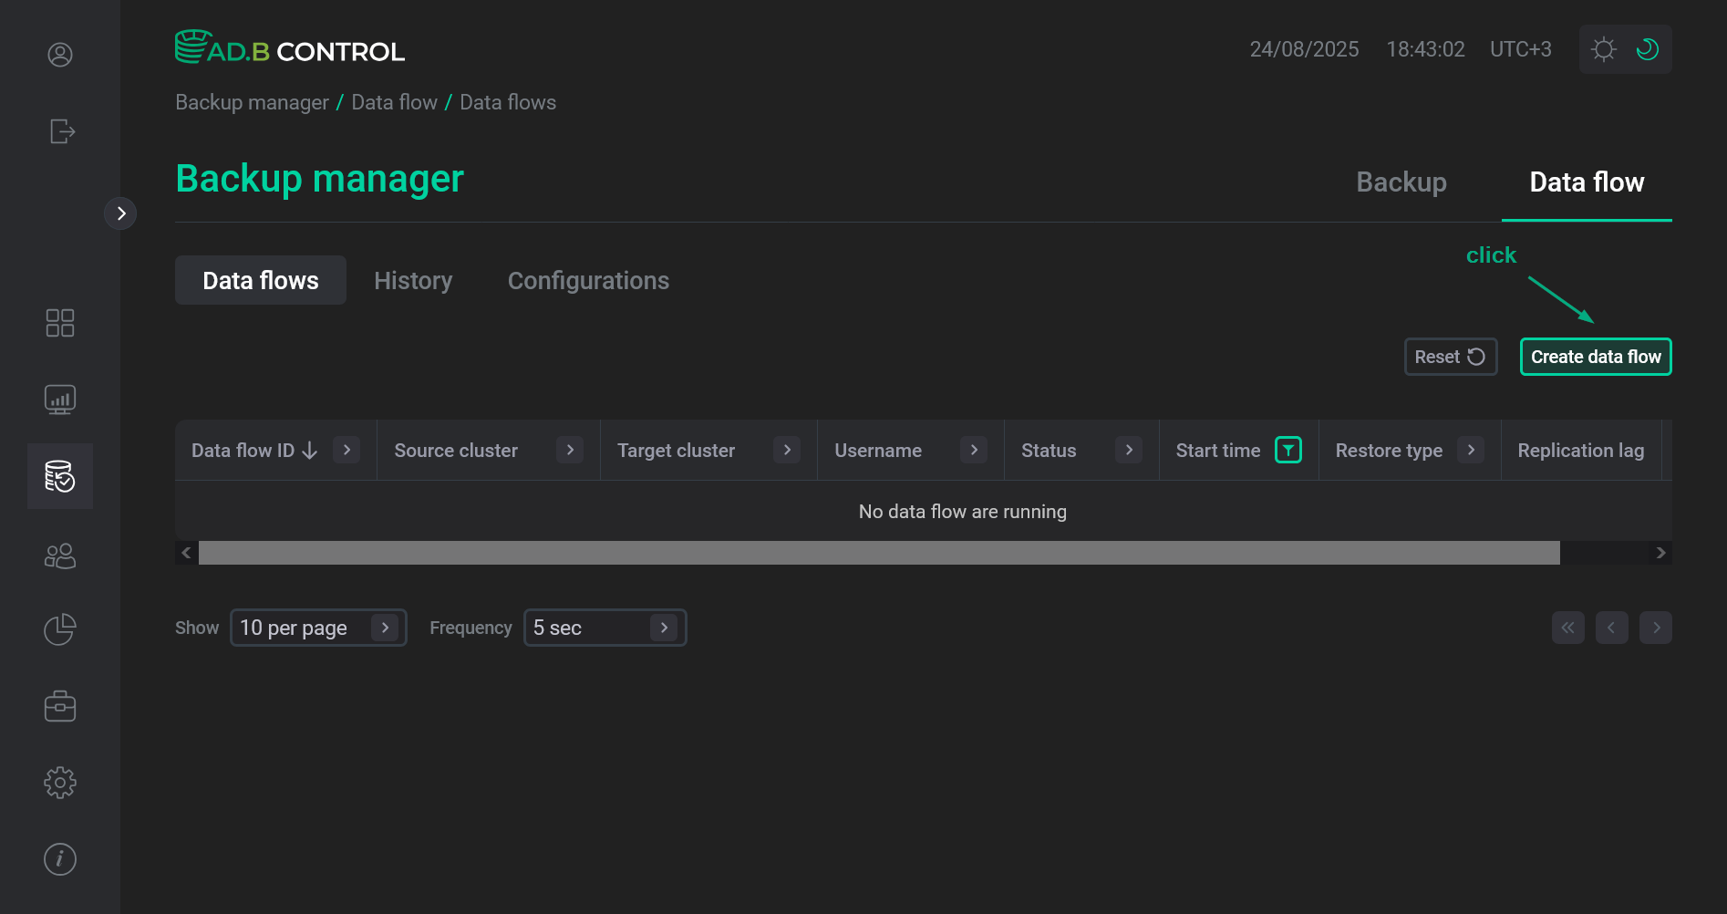Click the Create data flow button
This screenshot has height=914, width=1727.
(1595, 357)
